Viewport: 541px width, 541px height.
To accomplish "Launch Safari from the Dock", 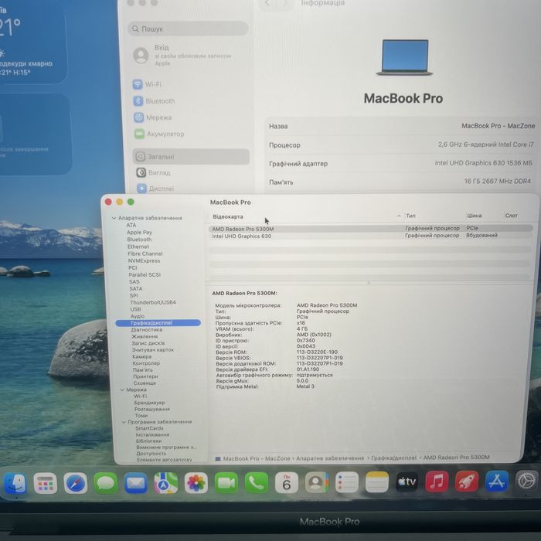I will pyautogui.click(x=75, y=483).
